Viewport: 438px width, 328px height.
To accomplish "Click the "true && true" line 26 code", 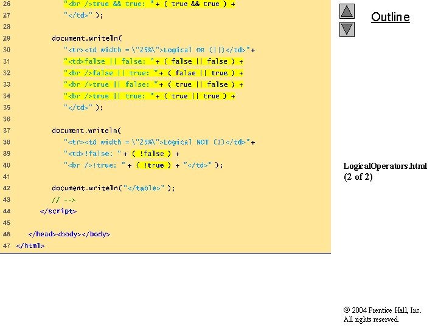I will 150,4.
